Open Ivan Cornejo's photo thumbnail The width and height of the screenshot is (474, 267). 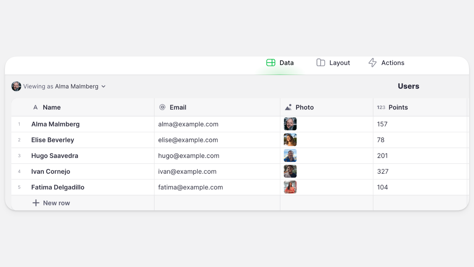[x=290, y=172]
